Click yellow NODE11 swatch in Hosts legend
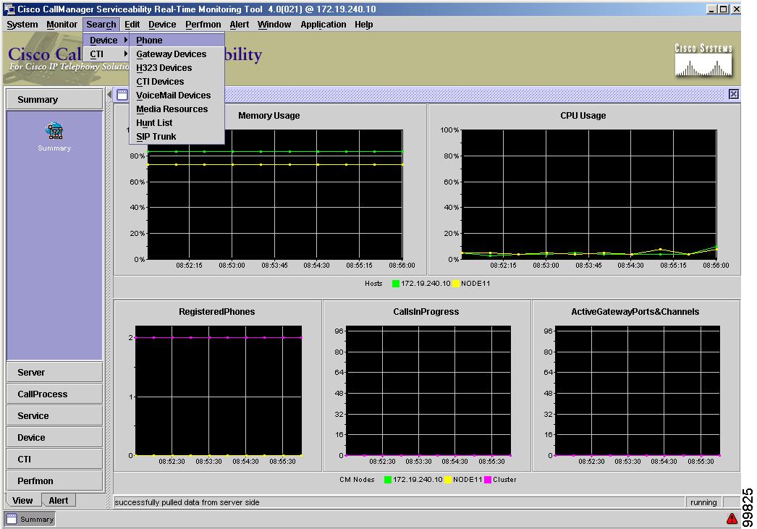 456,284
